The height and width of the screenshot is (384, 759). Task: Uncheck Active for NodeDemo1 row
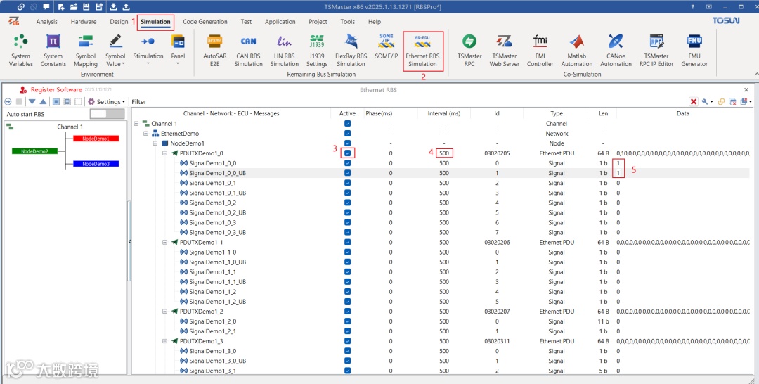point(347,143)
